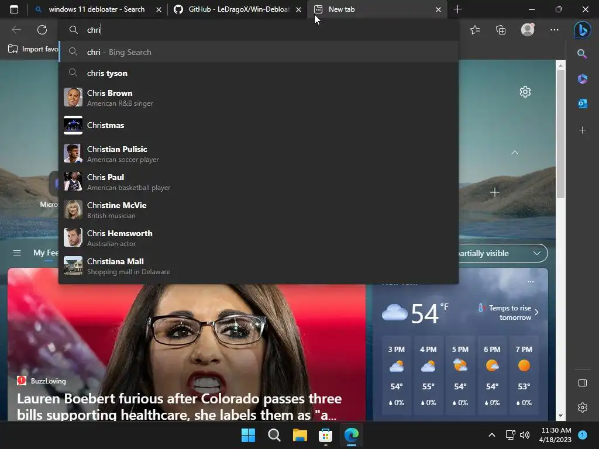Open the BuzzLoving source label
599x449 pixels.
pyautogui.click(x=42, y=381)
